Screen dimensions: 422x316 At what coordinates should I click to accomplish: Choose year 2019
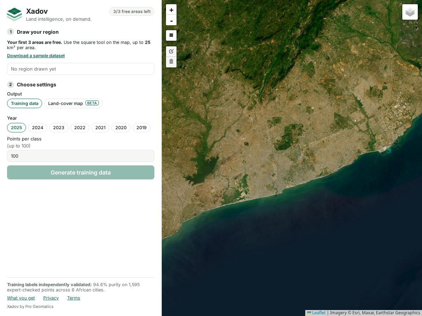click(142, 128)
